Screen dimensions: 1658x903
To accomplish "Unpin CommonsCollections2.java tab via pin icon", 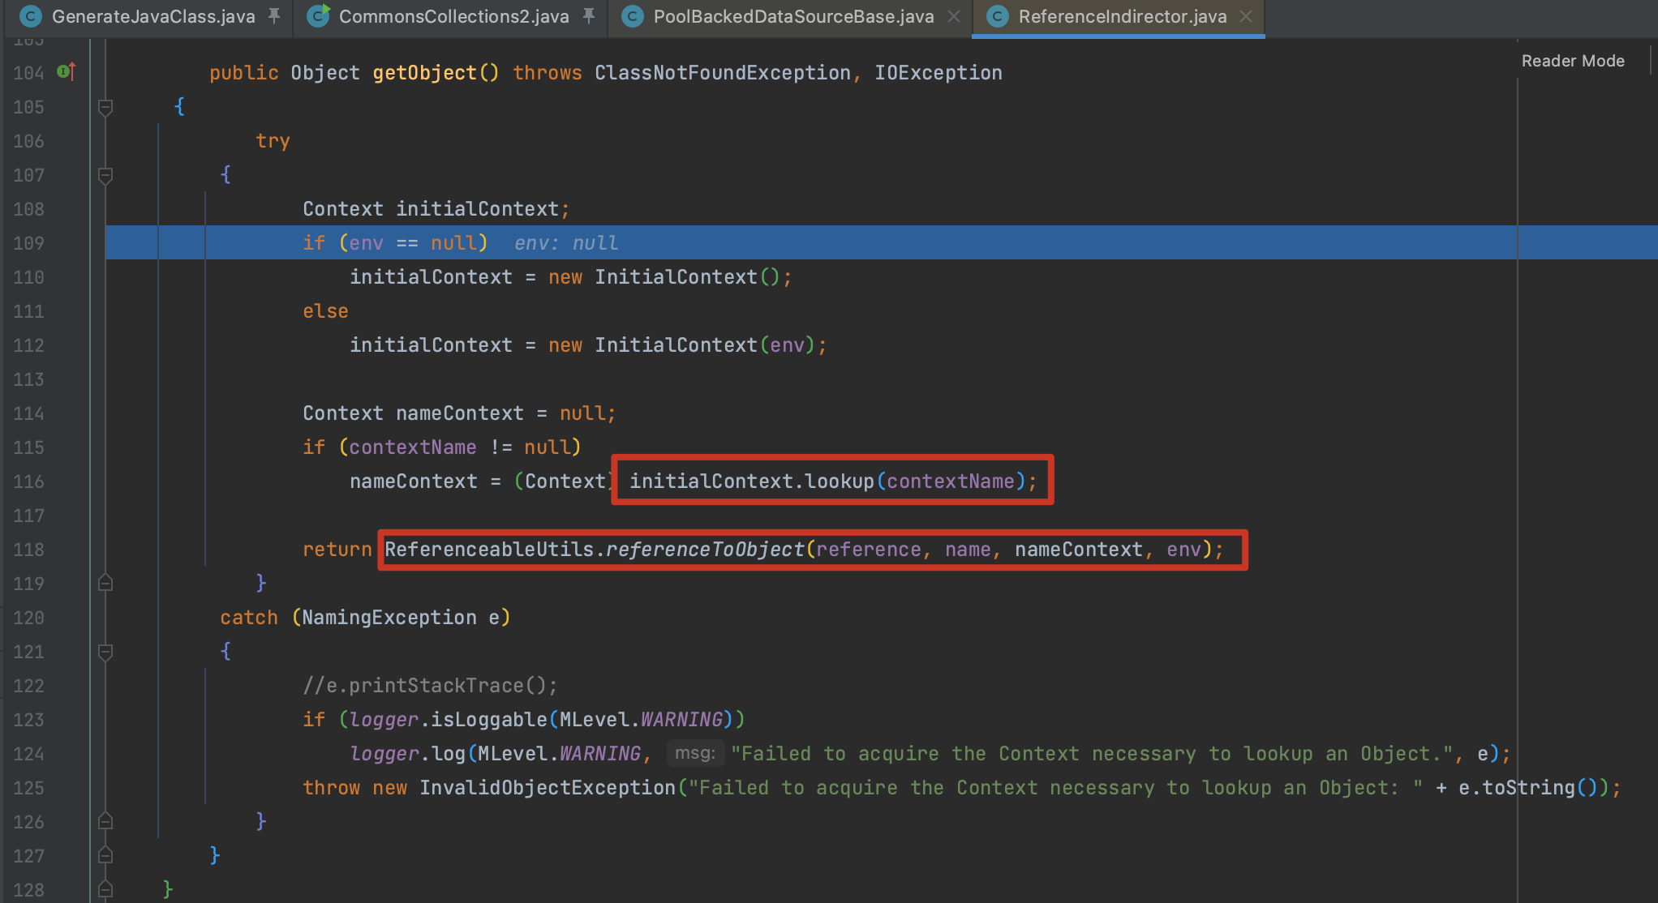I will point(589,16).
